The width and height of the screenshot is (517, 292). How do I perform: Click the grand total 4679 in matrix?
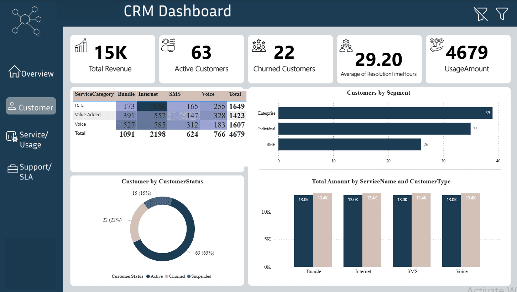[236, 134]
